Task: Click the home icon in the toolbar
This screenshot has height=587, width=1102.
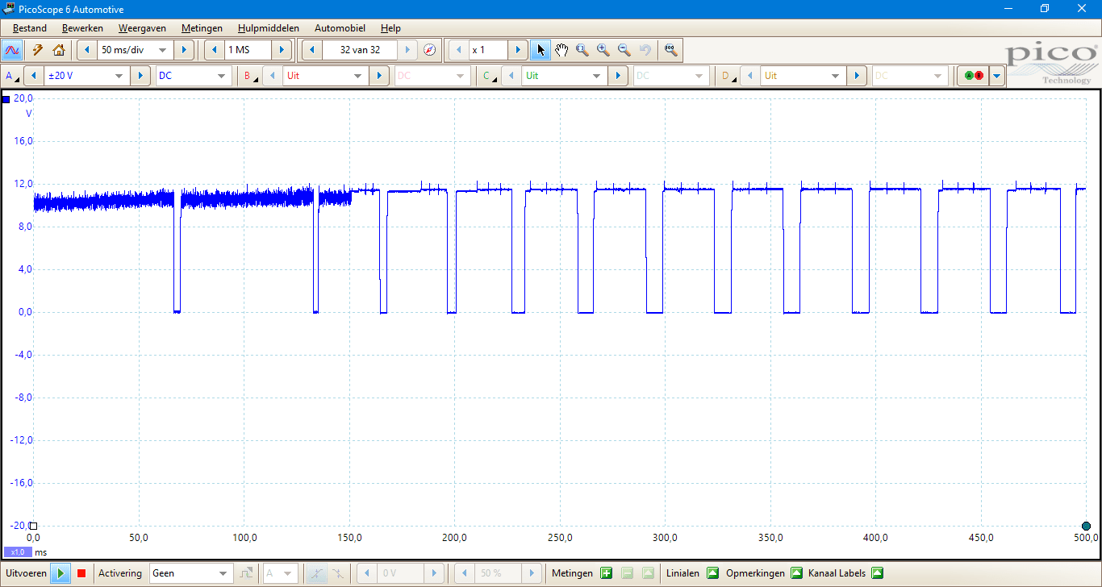Action: [x=58, y=50]
